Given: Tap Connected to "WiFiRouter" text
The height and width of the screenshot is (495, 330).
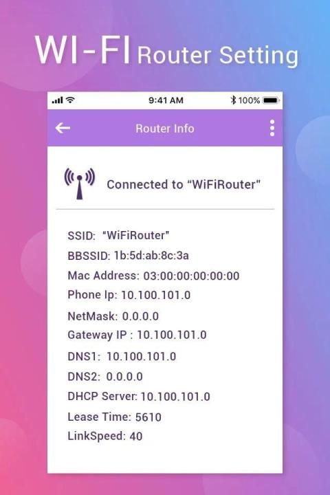Looking at the screenshot, I should [x=184, y=184].
